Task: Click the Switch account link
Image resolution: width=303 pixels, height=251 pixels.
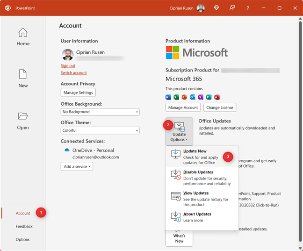Action: [x=73, y=72]
